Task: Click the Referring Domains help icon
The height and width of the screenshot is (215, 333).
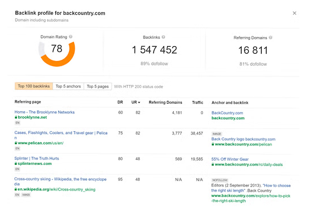Action: (x=270, y=38)
